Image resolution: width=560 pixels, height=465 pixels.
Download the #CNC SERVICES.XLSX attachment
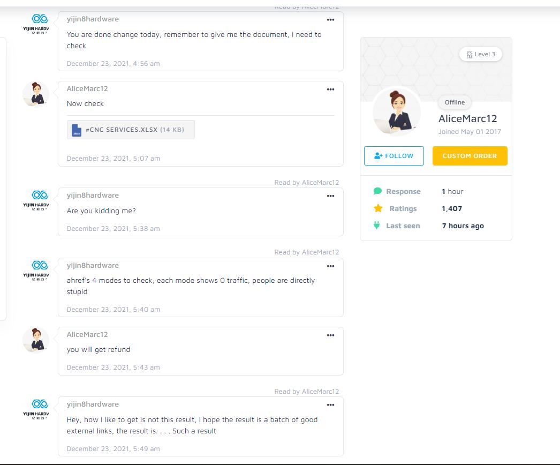coord(131,130)
